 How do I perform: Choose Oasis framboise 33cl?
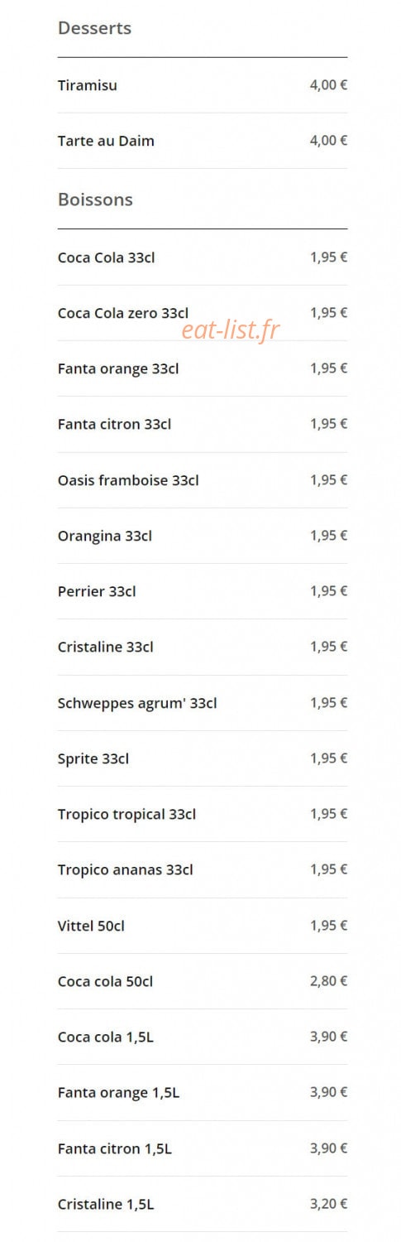(x=203, y=480)
